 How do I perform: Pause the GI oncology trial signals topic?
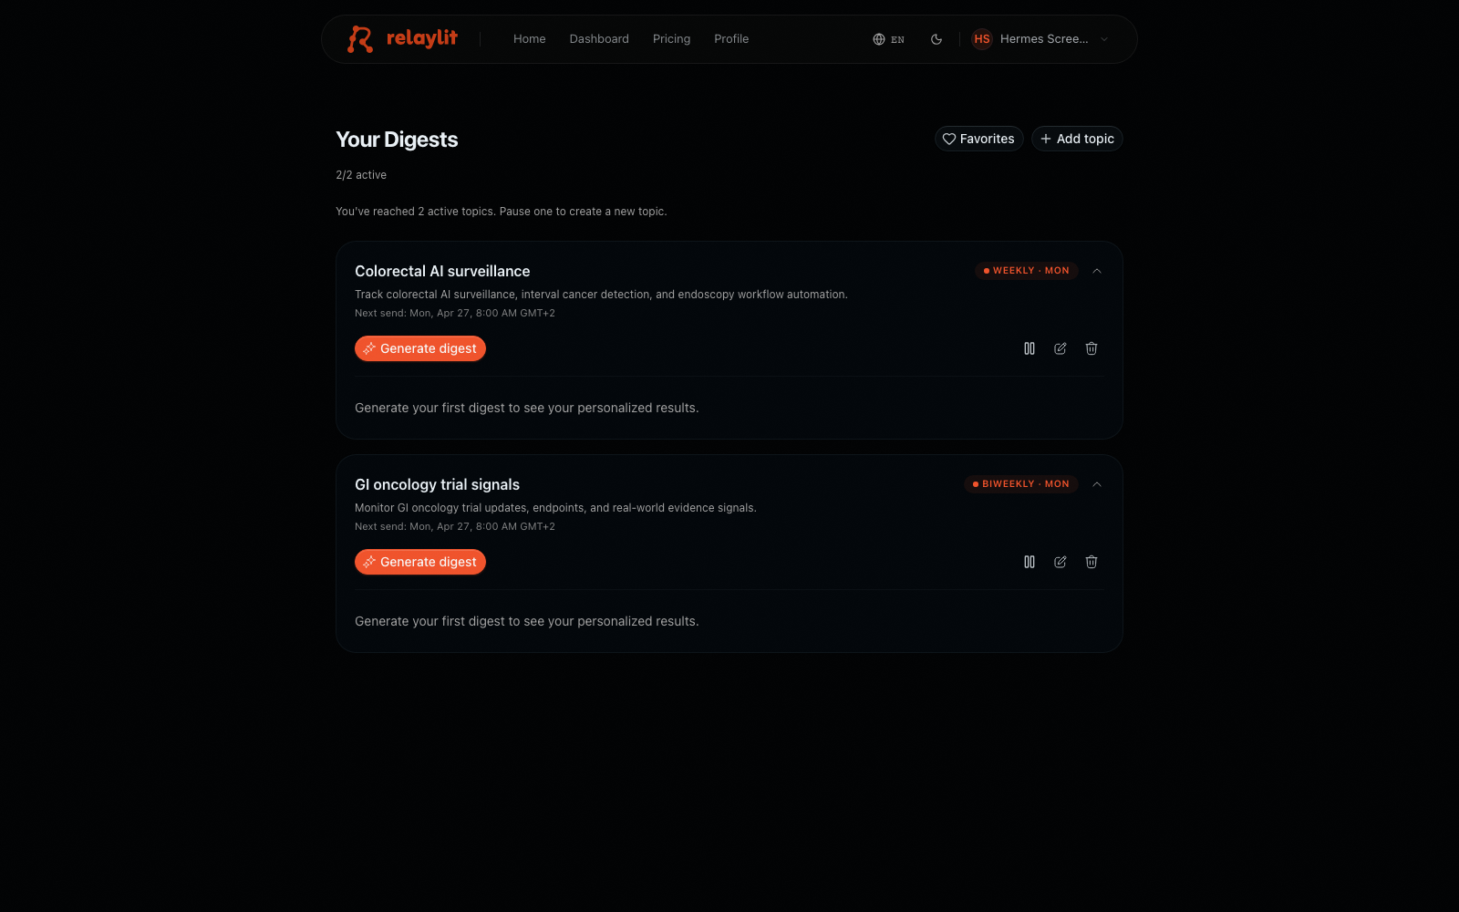click(x=1030, y=562)
